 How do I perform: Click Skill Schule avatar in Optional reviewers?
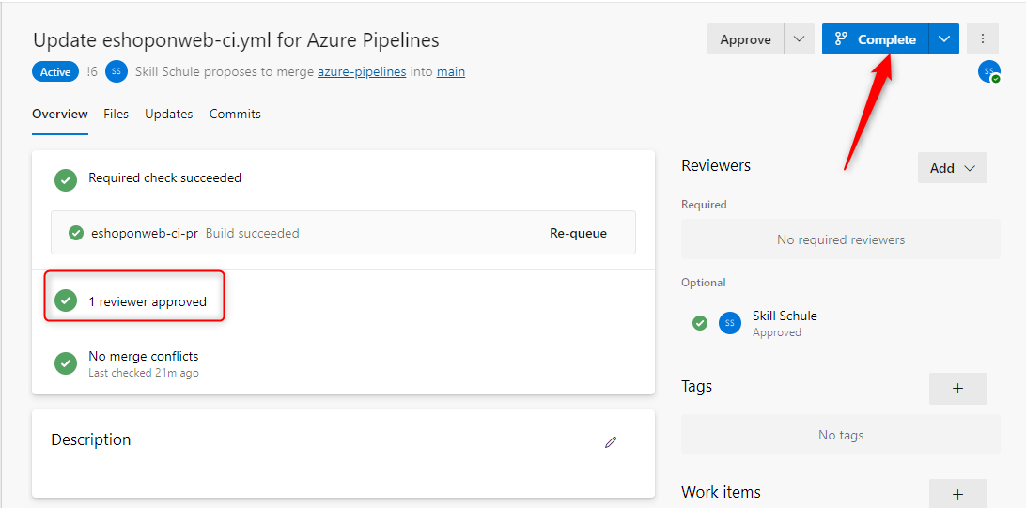[x=730, y=323]
